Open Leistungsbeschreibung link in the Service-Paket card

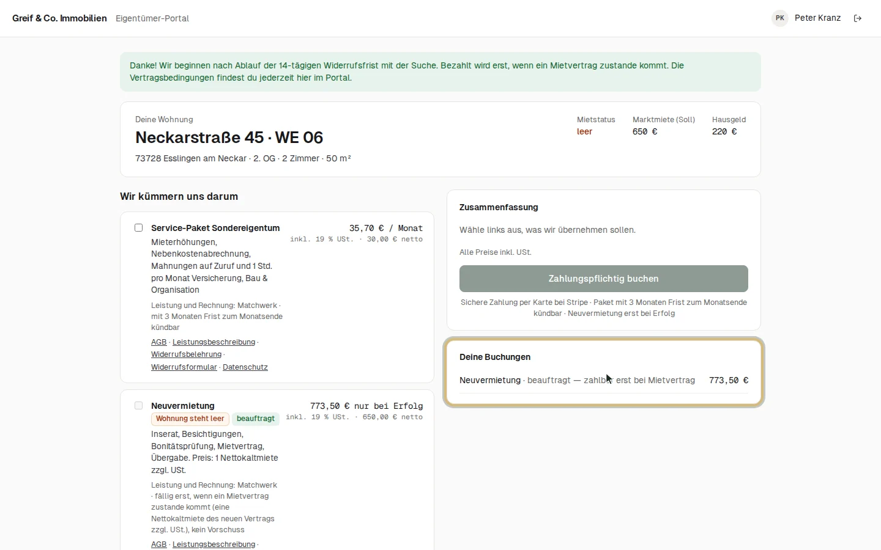point(214,342)
